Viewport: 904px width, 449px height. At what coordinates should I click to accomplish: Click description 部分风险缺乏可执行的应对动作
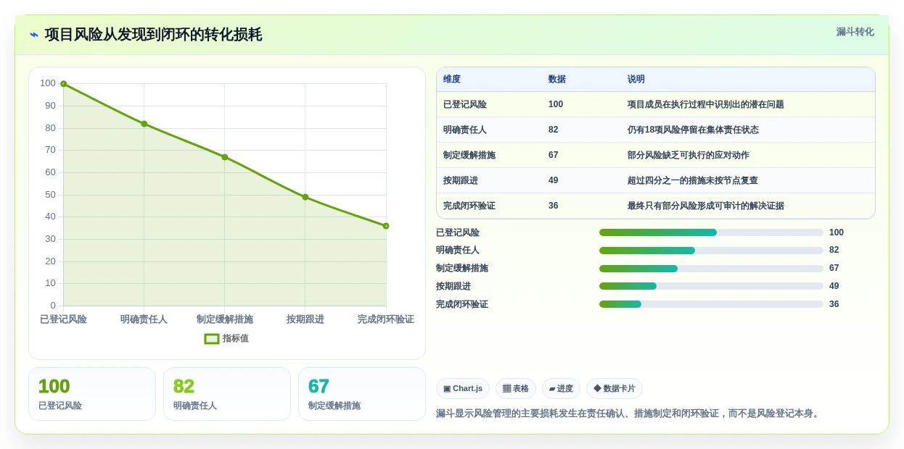click(x=689, y=156)
